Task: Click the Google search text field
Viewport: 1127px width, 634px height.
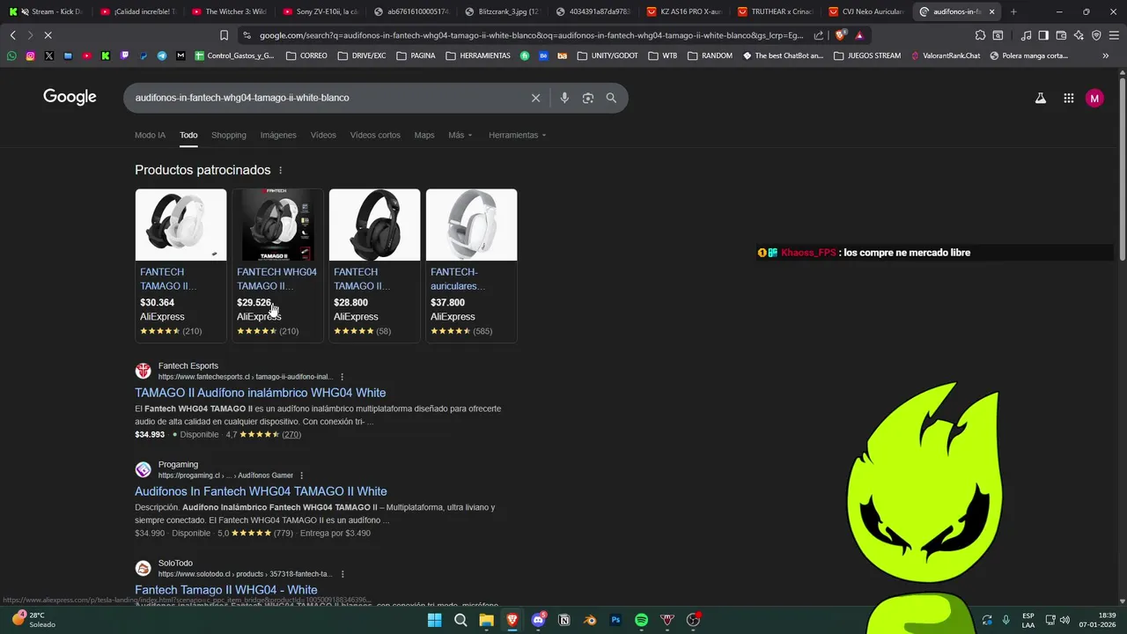Action: [326, 98]
